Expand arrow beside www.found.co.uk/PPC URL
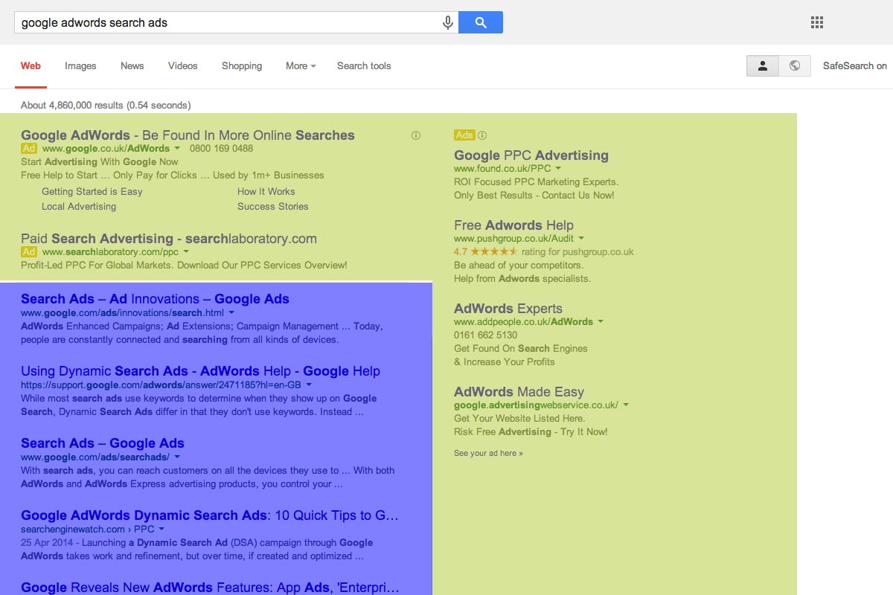This screenshot has height=595, width=893. (x=558, y=169)
